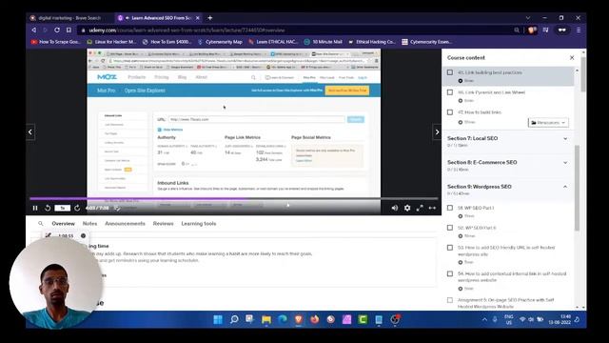Click the search icon beside Overview tab
The width and height of the screenshot is (609, 343).
(x=40, y=224)
